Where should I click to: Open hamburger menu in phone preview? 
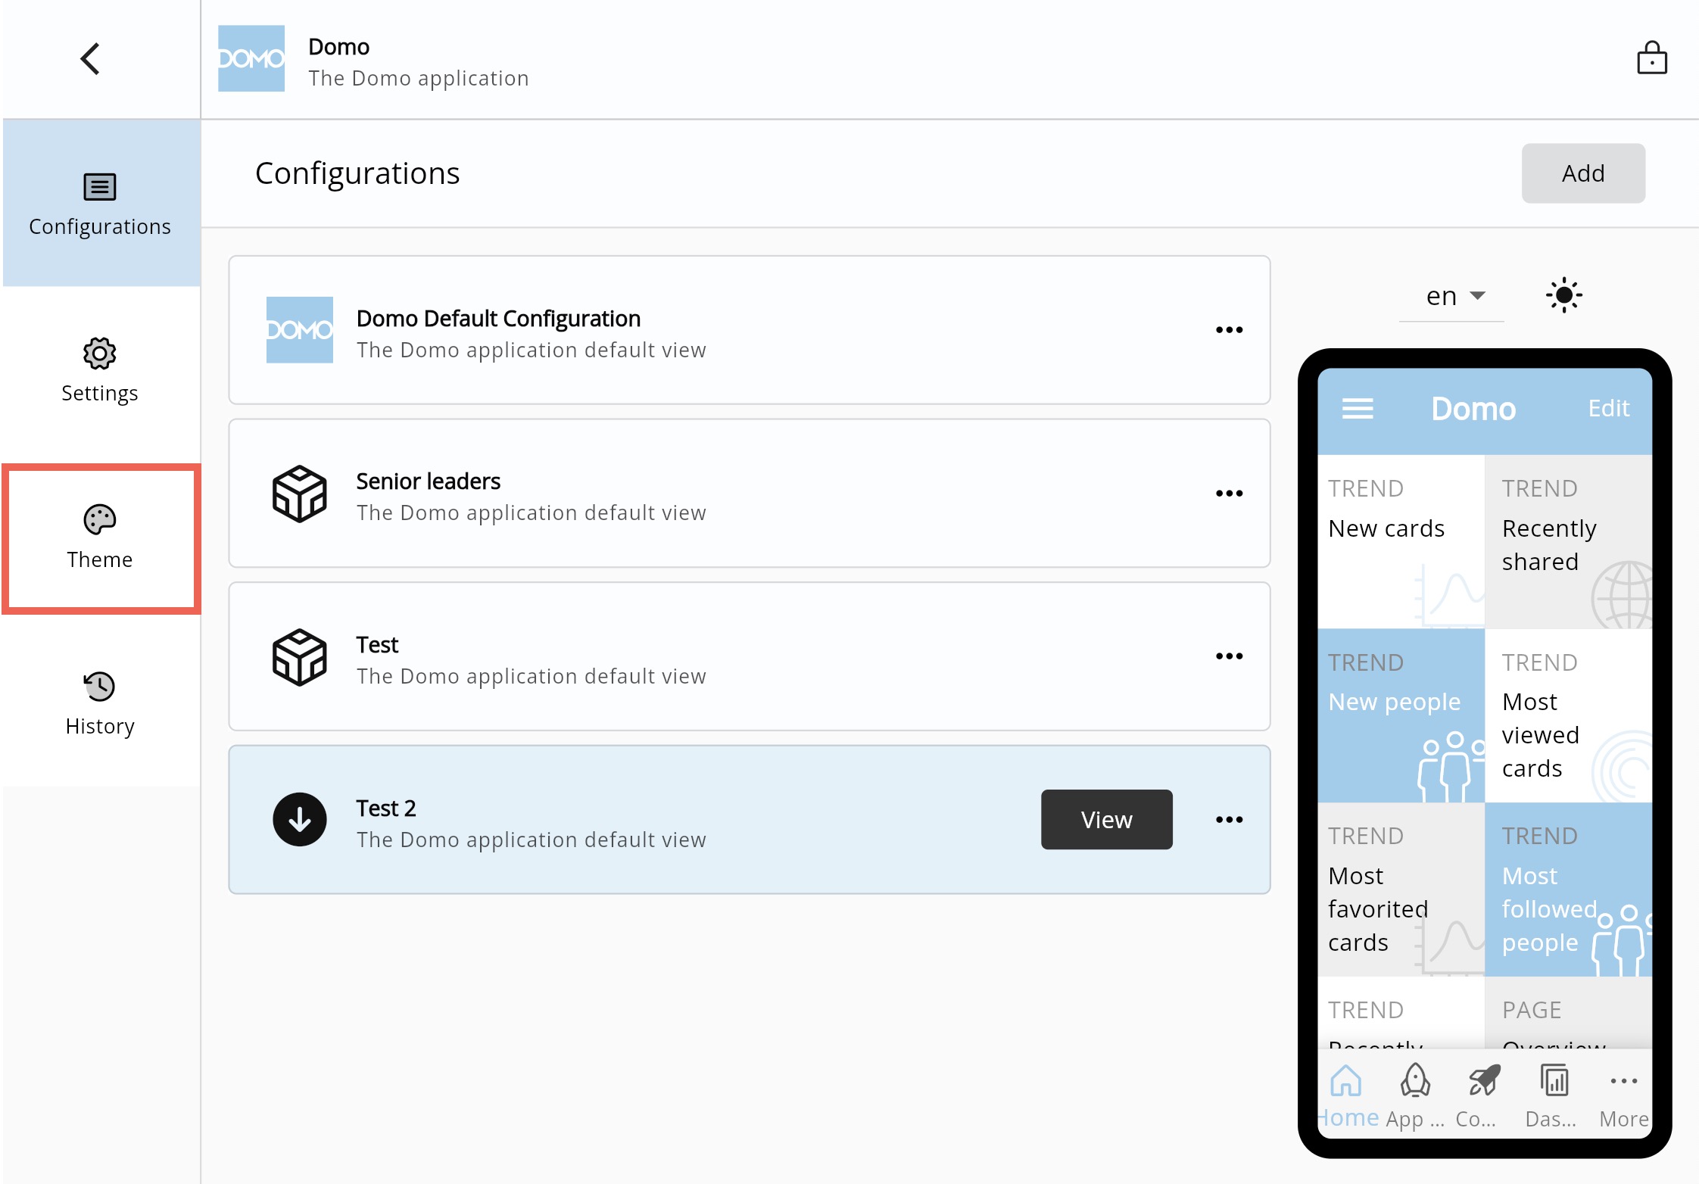[x=1358, y=409]
